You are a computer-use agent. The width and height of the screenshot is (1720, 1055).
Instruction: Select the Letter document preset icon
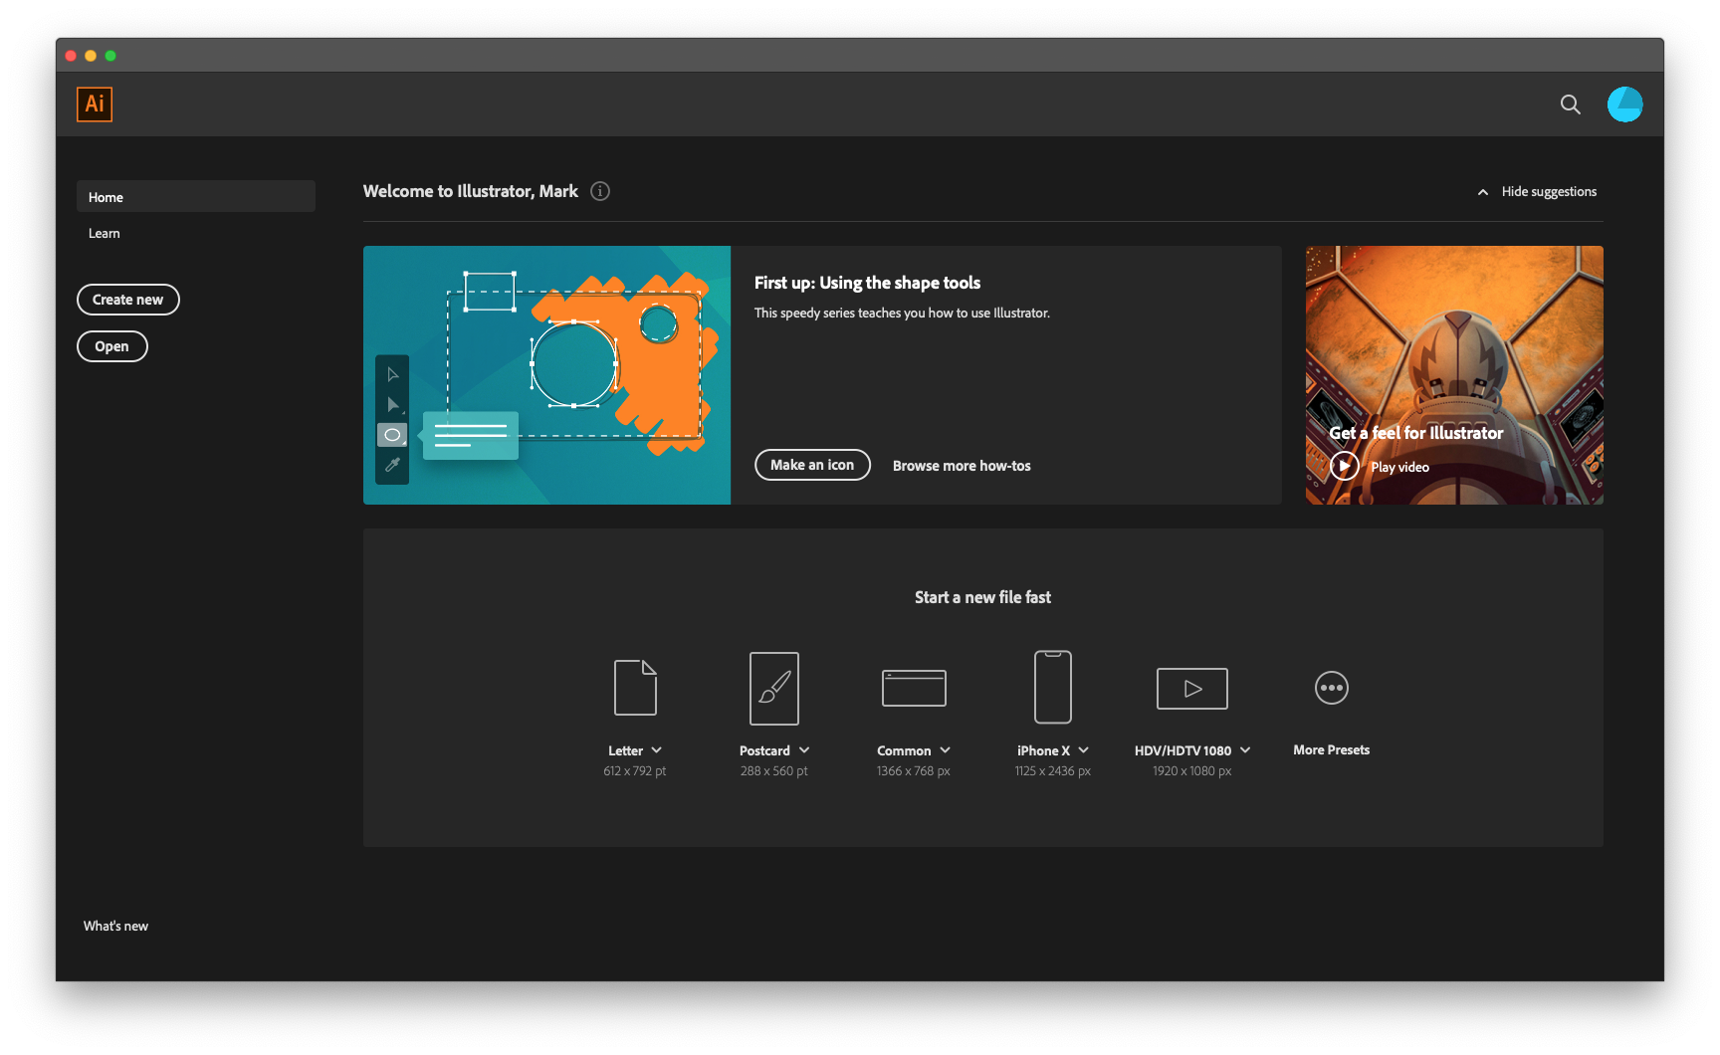coord(635,688)
